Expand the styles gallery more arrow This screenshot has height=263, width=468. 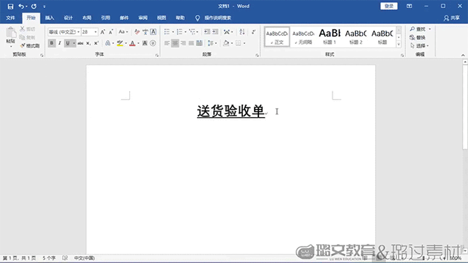[x=399, y=44]
